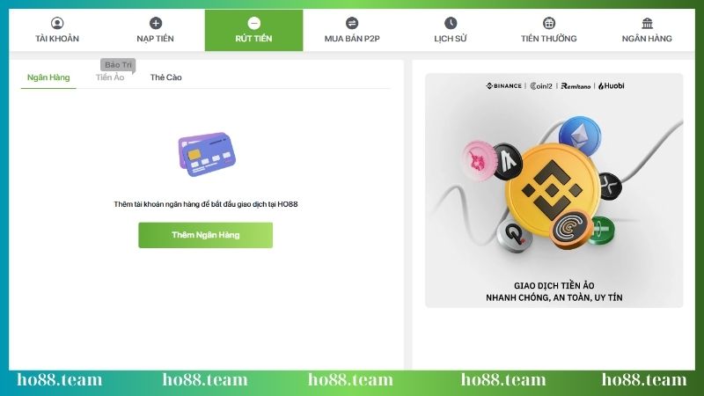Click the Thêm Ngân Hàng button

(x=205, y=235)
